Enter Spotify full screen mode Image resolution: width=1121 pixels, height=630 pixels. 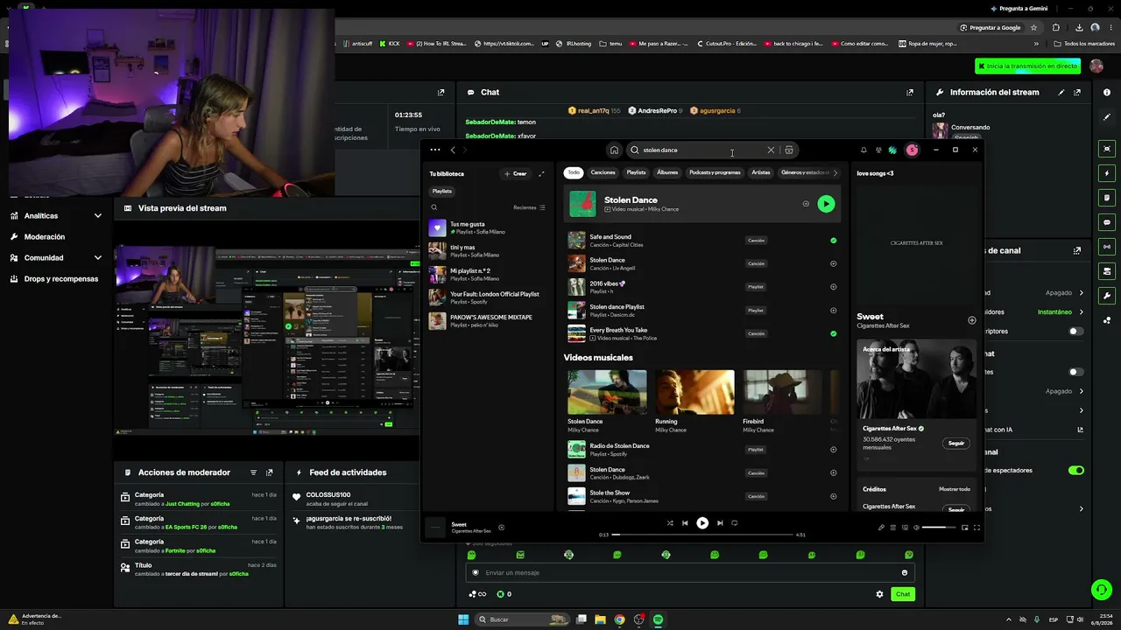pos(976,528)
